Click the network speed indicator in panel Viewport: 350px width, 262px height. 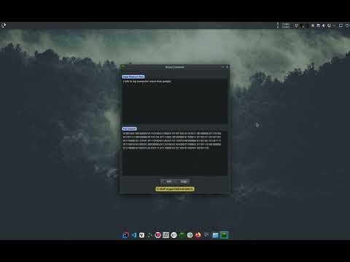point(286,25)
